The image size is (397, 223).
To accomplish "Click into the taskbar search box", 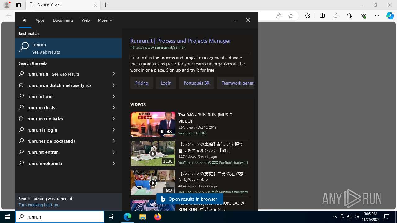I will 60,217.
